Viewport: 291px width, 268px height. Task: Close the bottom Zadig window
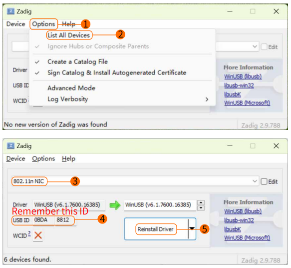click(x=276, y=146)
